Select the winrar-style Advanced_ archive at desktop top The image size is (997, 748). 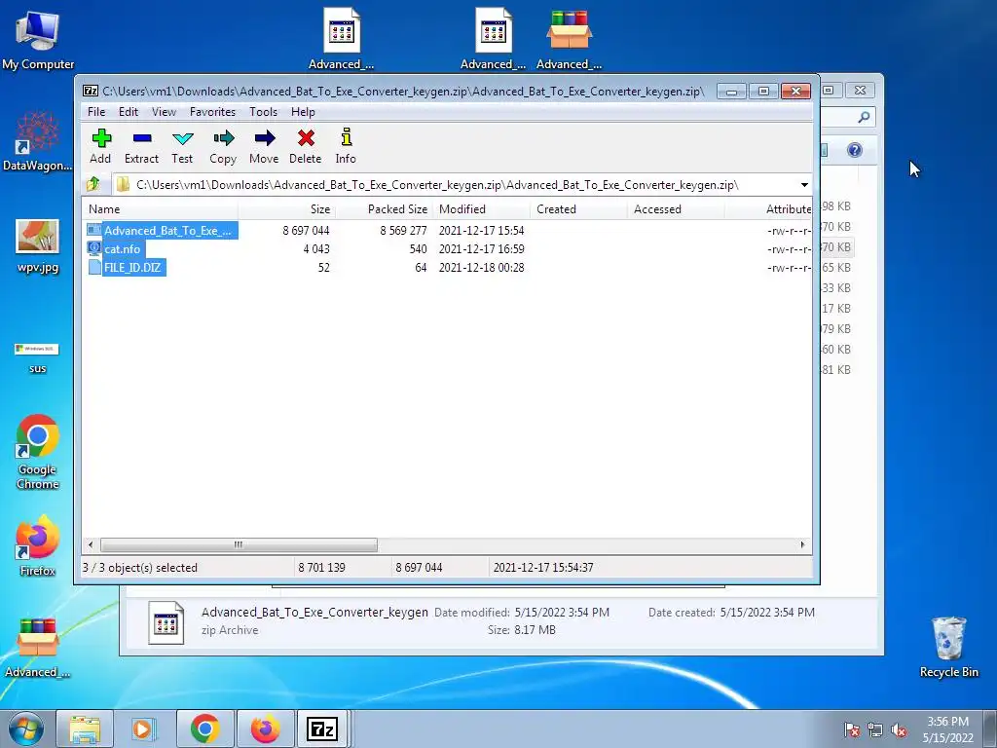pyautogui.click(x=569, y=38)
